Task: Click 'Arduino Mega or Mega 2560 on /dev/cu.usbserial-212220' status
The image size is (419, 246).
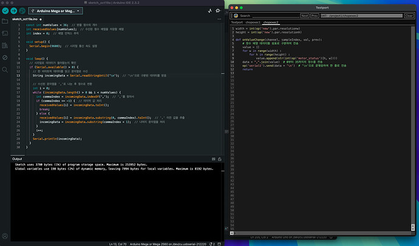Action: (x=168, y=244)
